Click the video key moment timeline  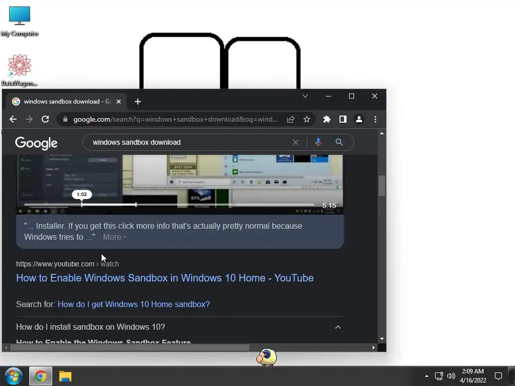point(169,205)
